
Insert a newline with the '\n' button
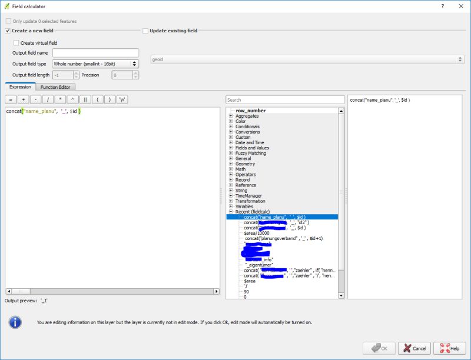[122, 99]
